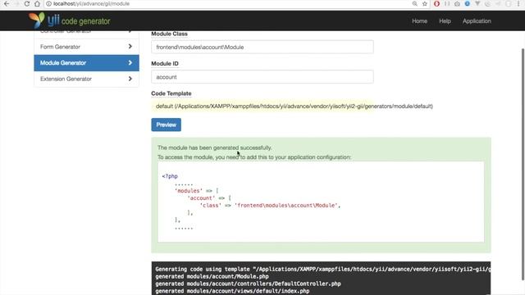Open the browser three-dot menu
Image resolution: width=525 pixels, height=295 pixels.
[x=518, y=3]
